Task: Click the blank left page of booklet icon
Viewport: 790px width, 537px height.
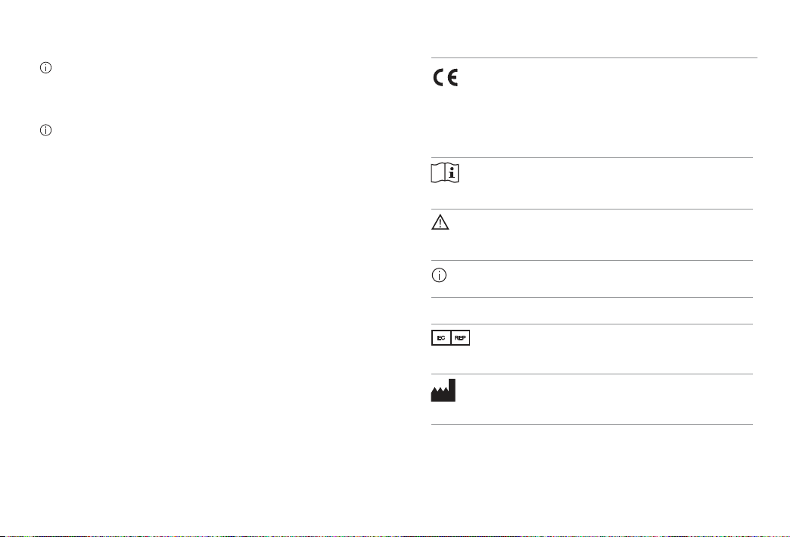Action: tap(438, 172)
